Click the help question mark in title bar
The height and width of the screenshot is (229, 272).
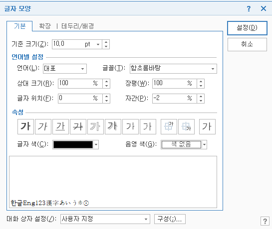pos(249,8)
